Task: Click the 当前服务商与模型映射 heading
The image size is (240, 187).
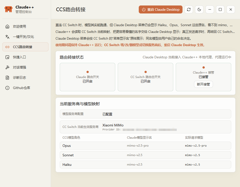Action: [x=80, y=104]
